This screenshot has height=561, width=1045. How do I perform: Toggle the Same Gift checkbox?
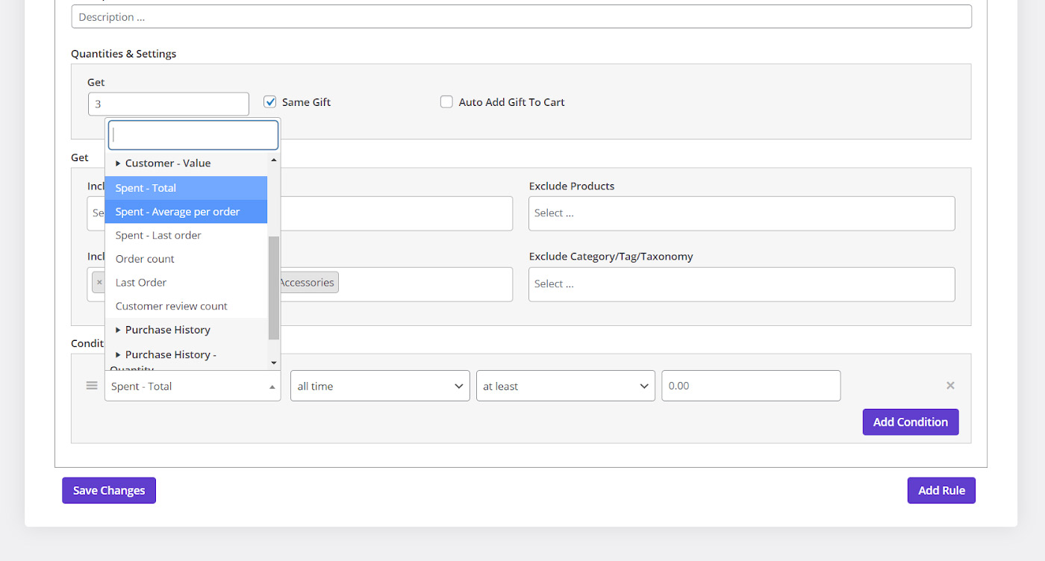[x=270, y=102]
